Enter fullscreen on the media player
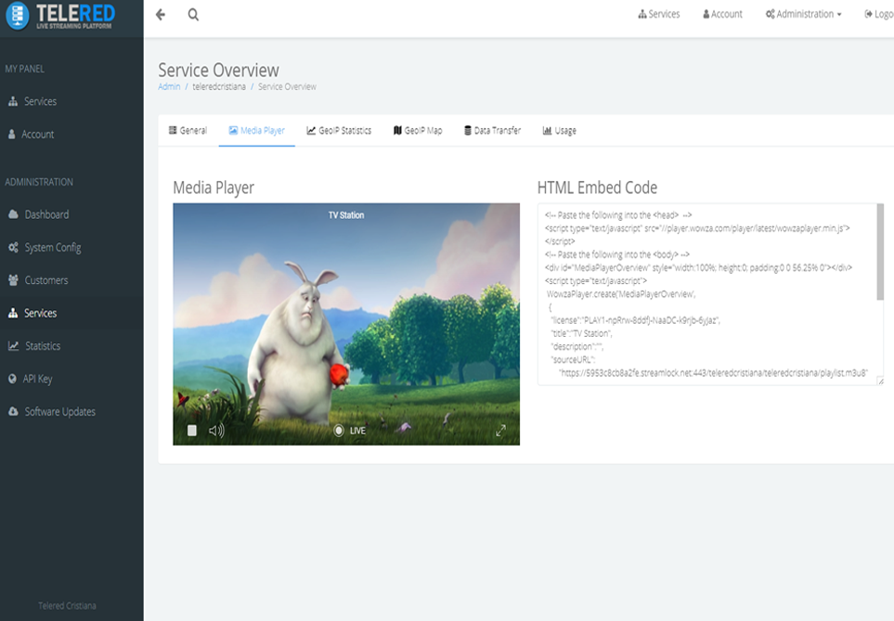Viewport: 894px width, 621px height. click(500, 431)
